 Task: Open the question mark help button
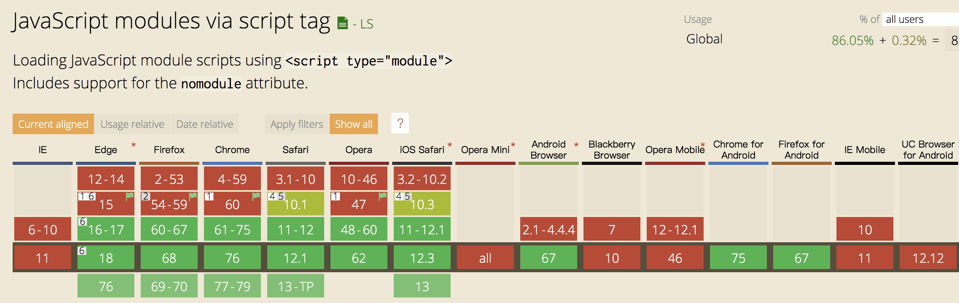[x=400, y=124]
